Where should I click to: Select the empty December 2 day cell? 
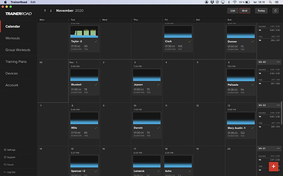(x=116, y=81)
